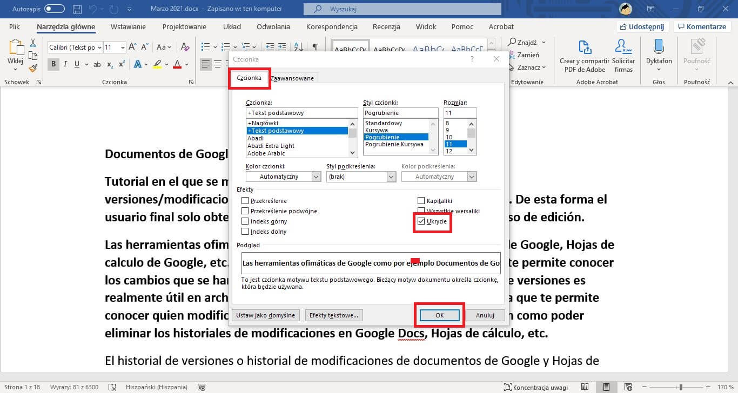Open the Plik menu

point(15,26)
